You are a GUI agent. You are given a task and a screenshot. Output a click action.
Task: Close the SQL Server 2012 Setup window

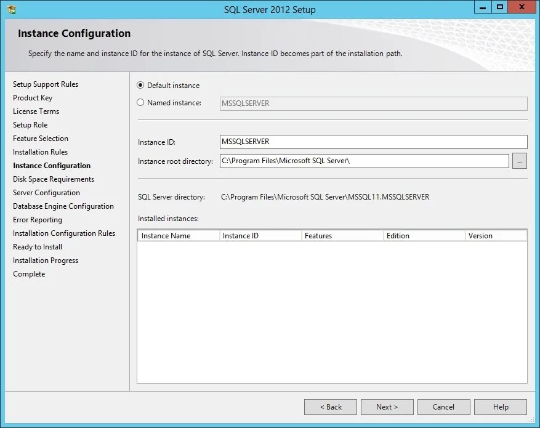click(522, 7)
